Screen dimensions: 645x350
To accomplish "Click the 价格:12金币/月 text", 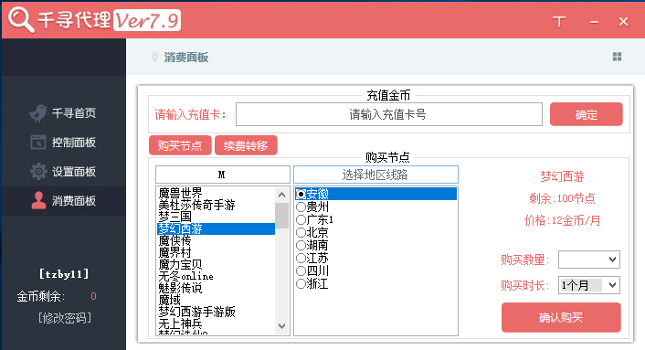I will (562, 221).
